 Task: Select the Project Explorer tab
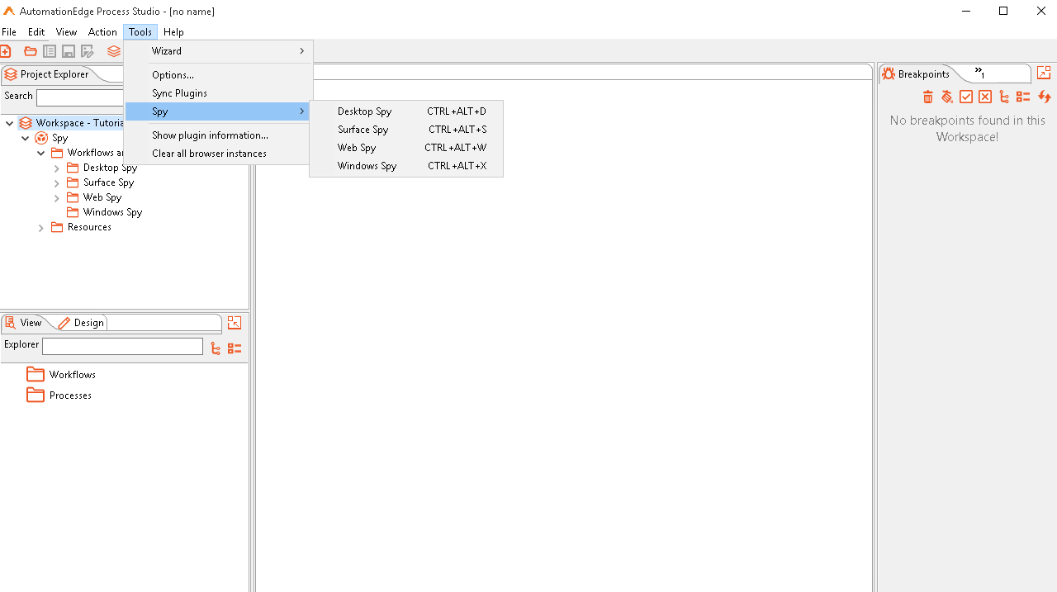(47, 74)
